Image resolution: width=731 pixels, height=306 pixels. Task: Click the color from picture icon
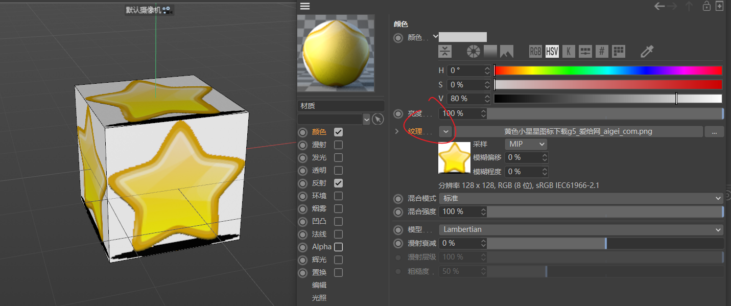506,51
